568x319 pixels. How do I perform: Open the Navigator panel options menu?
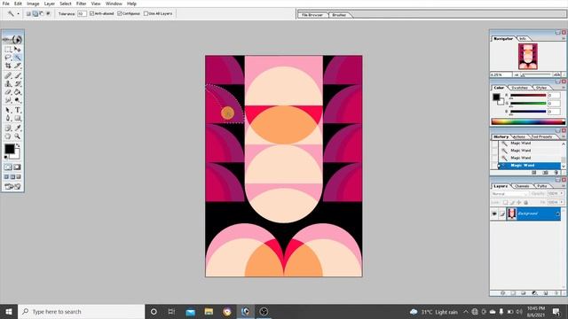tap(564, 38)
